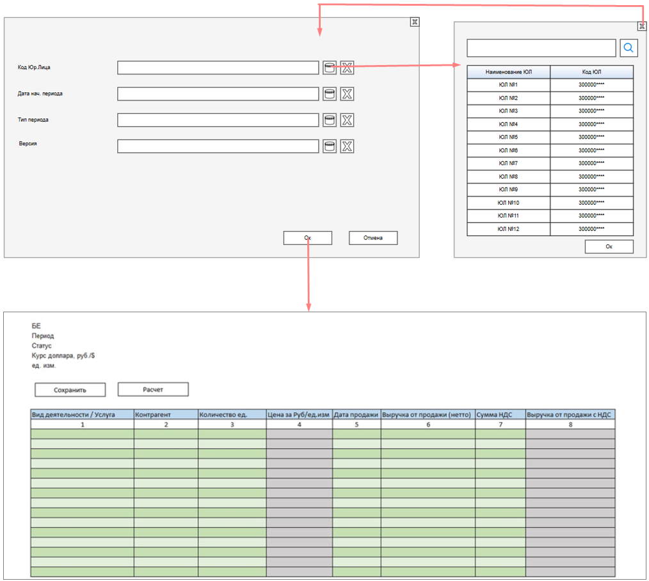Select row ЮЛ №5 in the list
This screenshot has height=581, width=649.
[508, 137]
